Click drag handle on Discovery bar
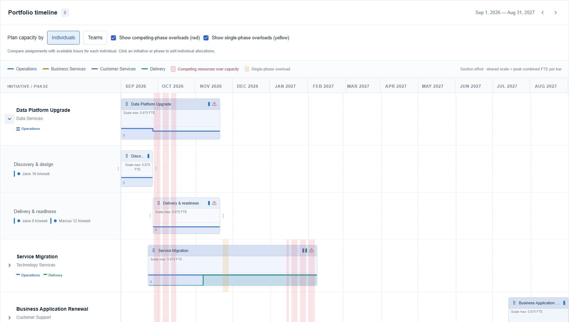 127,156
